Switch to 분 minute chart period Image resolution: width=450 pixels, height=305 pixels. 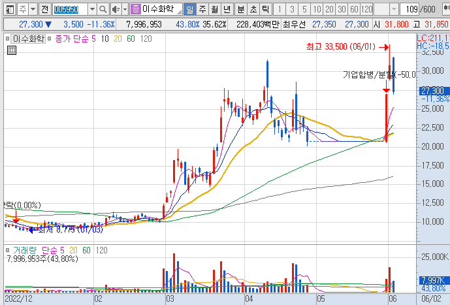241,9
